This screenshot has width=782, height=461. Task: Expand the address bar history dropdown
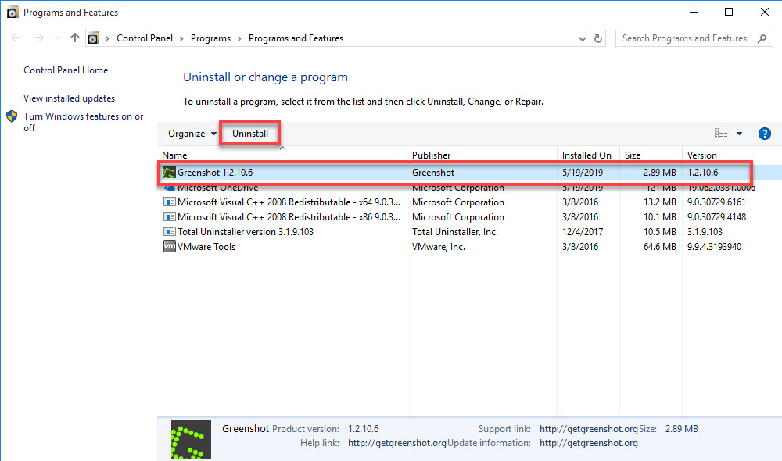point(582,38)
